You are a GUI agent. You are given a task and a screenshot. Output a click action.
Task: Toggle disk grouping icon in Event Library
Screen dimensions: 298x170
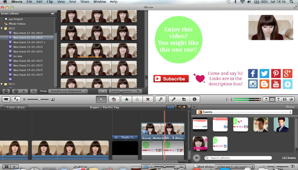click(x=53, y=13)
